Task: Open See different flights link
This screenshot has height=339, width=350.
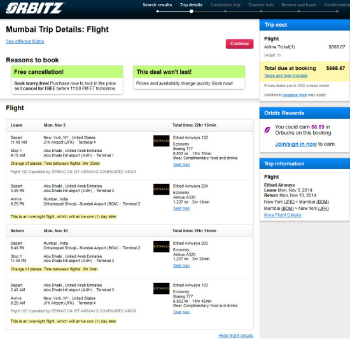Action: click(25, 41)
